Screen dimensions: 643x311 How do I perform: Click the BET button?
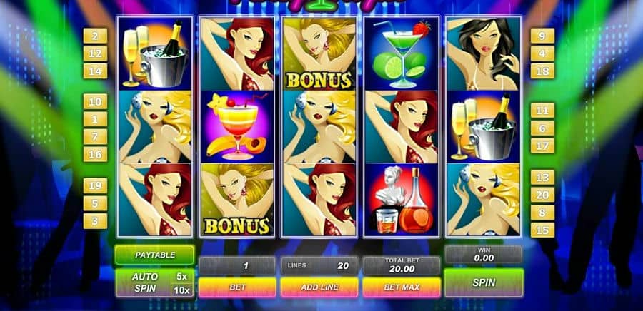click(237, 287)
